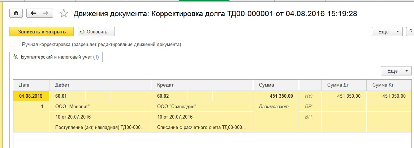Image resolution: width=414 pixels, height=148 pixels.
Task: Go forward with right arrow
Action: pos(46,13)
